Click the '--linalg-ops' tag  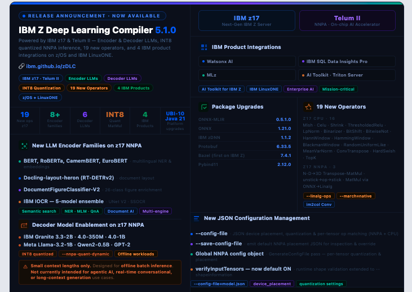[x=318, y=196]
